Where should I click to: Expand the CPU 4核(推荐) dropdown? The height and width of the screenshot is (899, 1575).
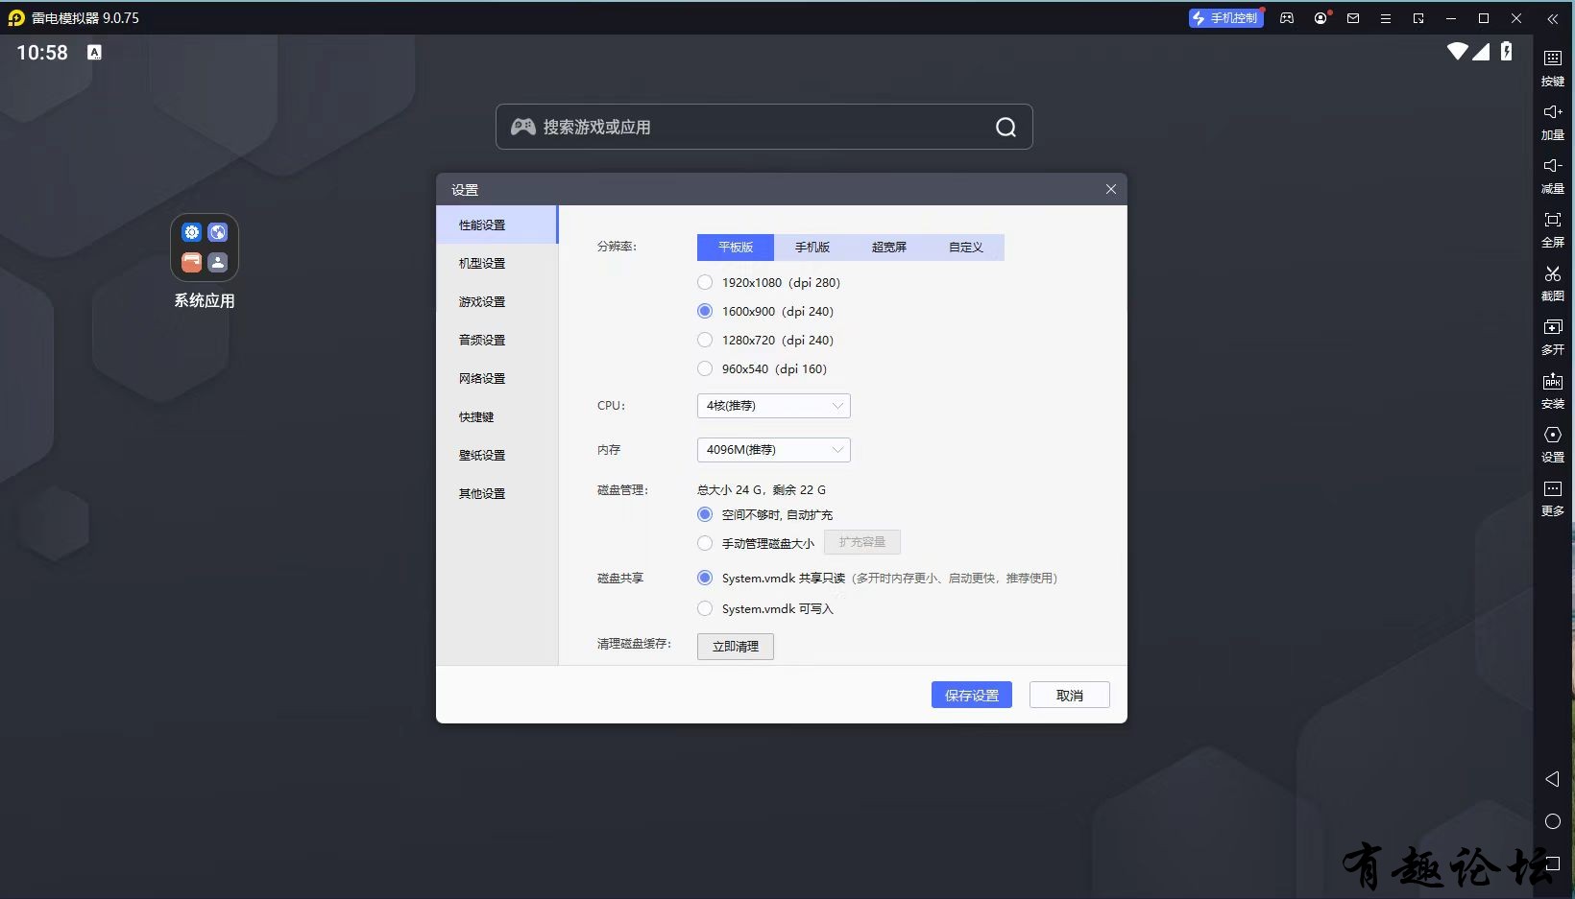coord(773,406)
